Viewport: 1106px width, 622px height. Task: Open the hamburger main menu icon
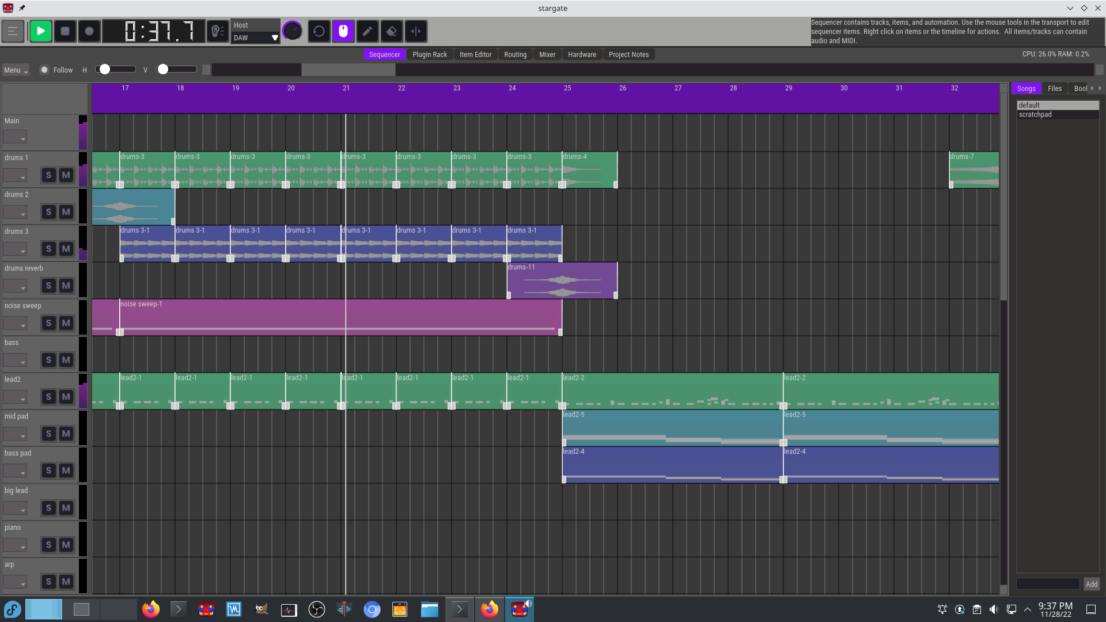pos(13,31)
